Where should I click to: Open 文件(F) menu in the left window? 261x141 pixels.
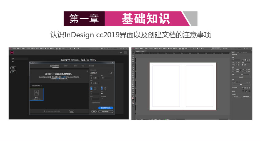click(x=14, y=49)
